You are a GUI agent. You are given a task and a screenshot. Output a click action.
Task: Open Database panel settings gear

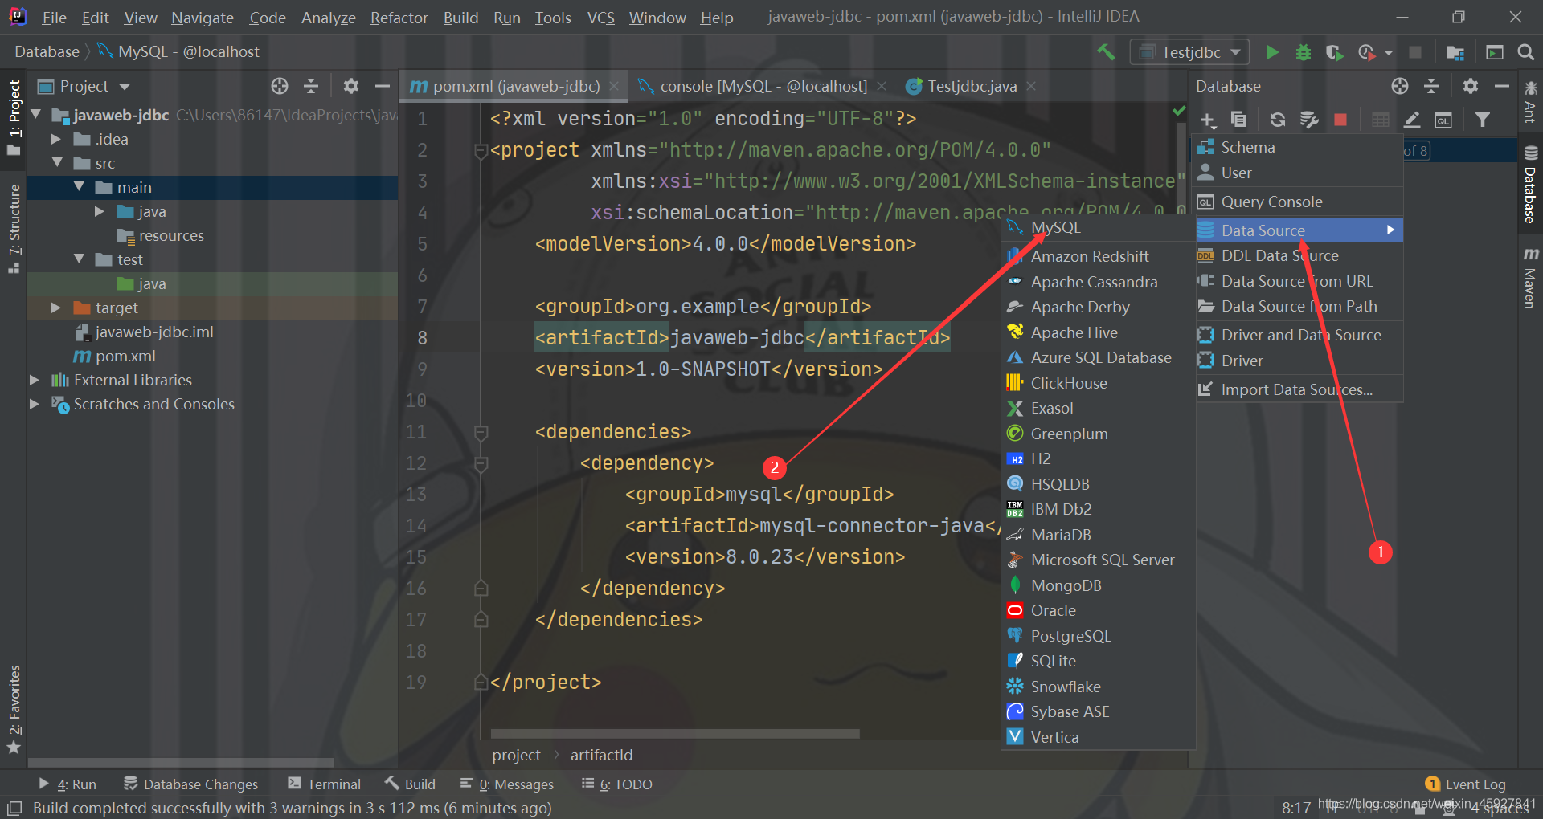click(x=1471, y=86)
